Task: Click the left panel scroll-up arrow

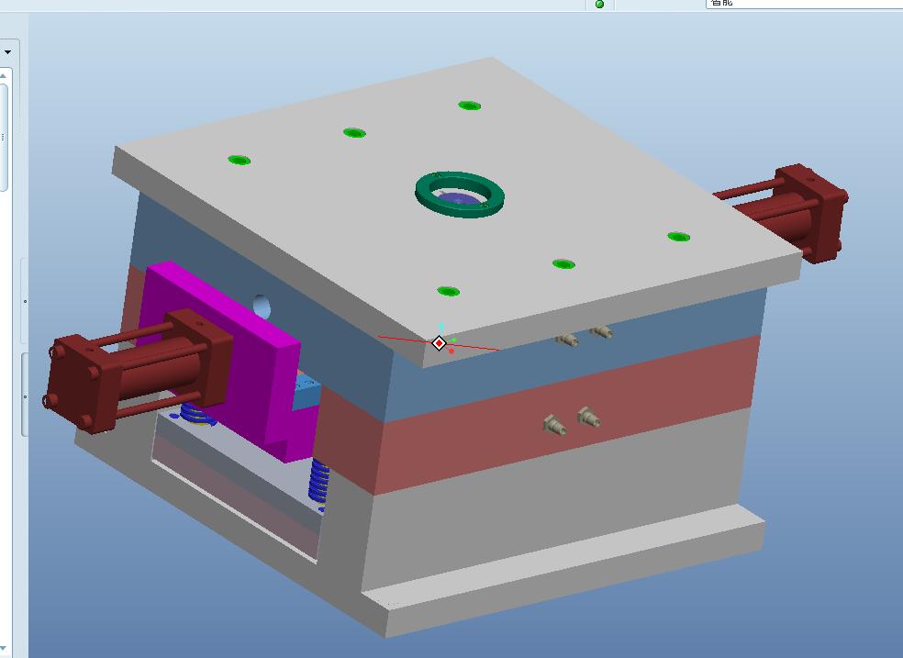Action: [x=3, y=75]
